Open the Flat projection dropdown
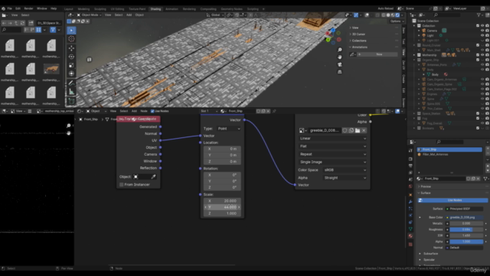Screen dimensions: 490x276 pyautogui.click(x=332, y=146)
